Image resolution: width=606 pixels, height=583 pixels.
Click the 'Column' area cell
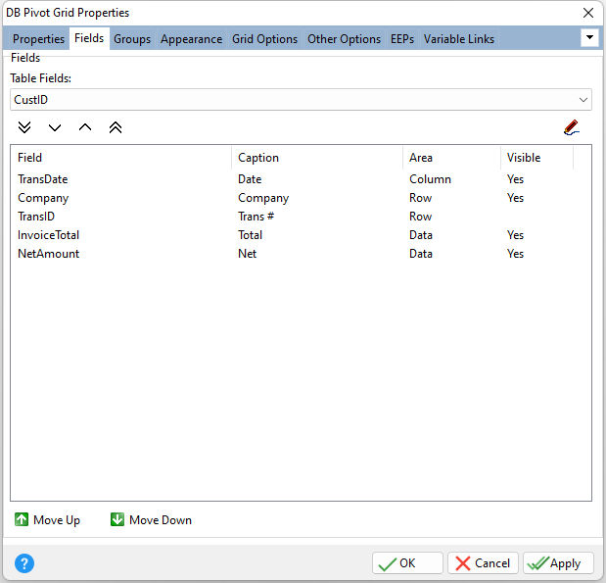point(430,179)
